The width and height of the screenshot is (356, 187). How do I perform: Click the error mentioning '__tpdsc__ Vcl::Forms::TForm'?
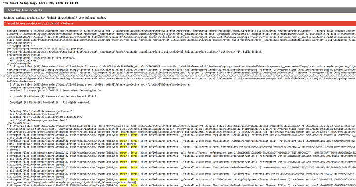(181, 147)
